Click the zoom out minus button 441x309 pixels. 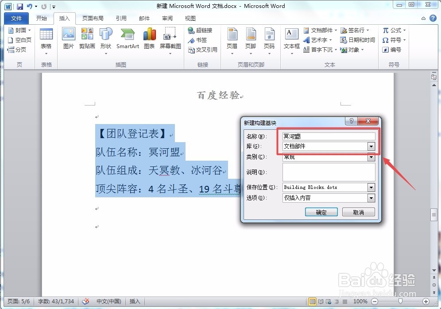pos(374,301)
